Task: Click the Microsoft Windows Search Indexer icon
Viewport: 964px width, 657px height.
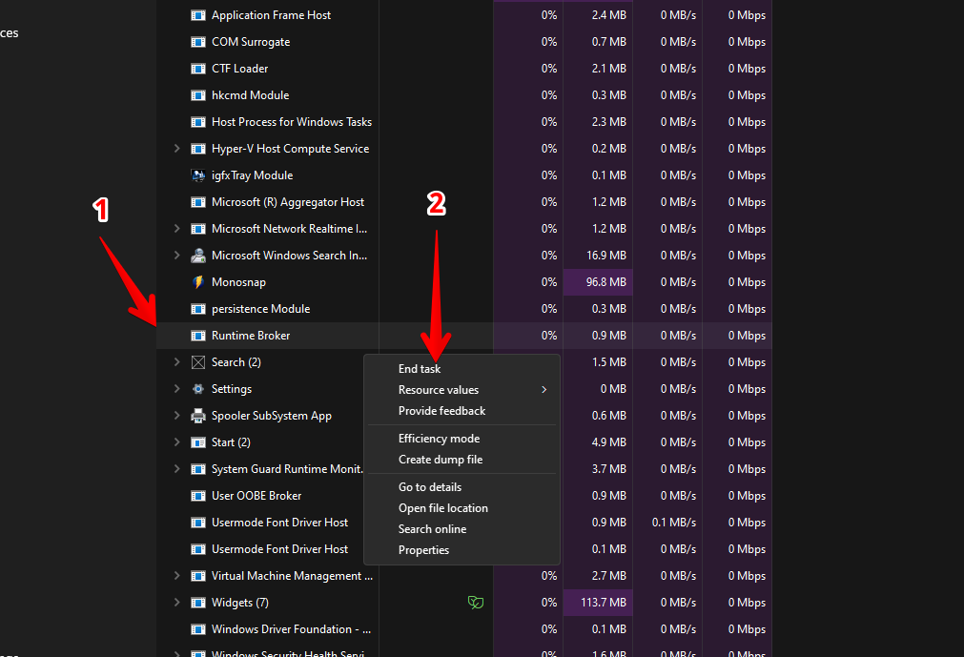Action: pos(198,256)
